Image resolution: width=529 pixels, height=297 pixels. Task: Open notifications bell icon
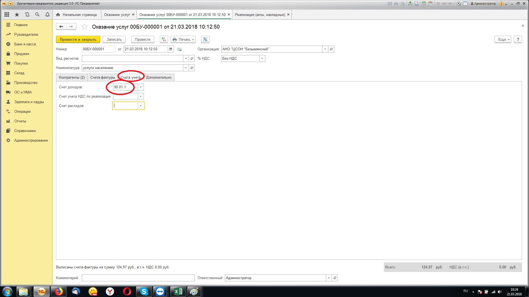coord(47,15)
